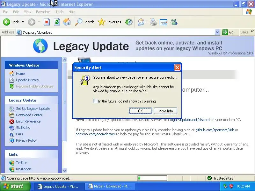Open the address bar dropdown list

click(x=217, y=32)
